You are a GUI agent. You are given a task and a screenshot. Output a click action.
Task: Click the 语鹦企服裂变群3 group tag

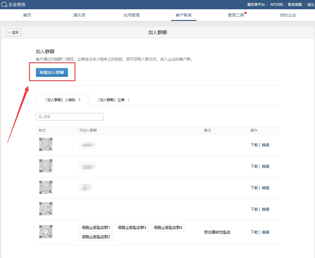point(132,228)
